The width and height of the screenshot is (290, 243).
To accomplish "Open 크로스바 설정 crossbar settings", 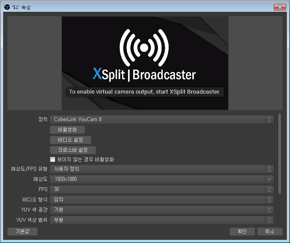I will pyautogui.click(x=73, y=150).
